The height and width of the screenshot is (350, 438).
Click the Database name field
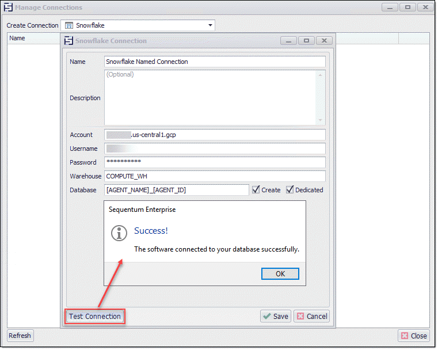pyautogui.click(x=176, y=190)
